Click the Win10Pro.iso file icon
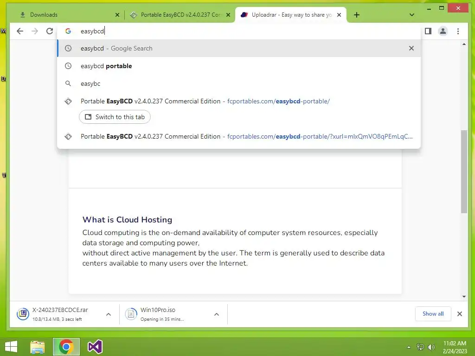This screenshot has width=475, height=356. click(x=131, y=314)
